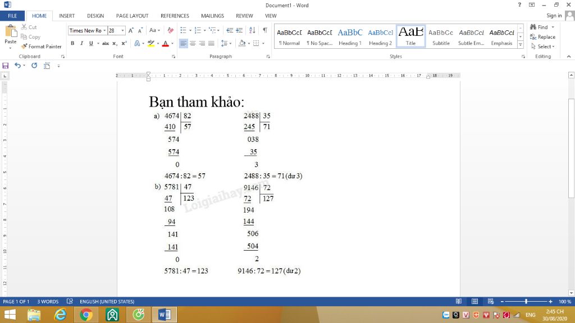The image size is (575, 323).
Task: Apply paragraph shading paint bucket
Action: click(x=242, y=43)
